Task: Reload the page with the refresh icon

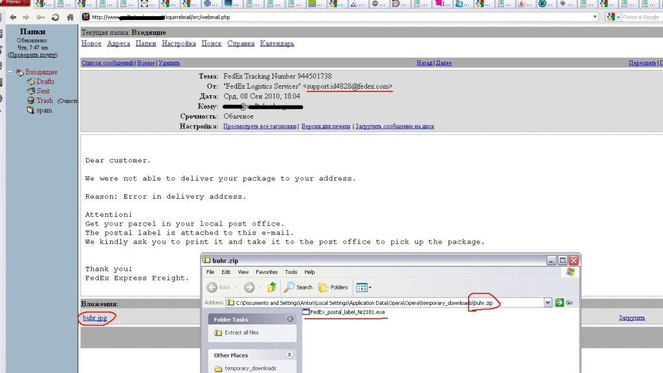Action: click(55, 17)
